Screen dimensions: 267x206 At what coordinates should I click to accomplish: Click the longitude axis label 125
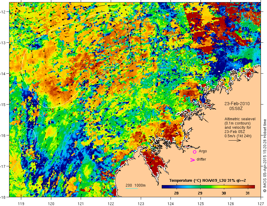coord(201,204)
